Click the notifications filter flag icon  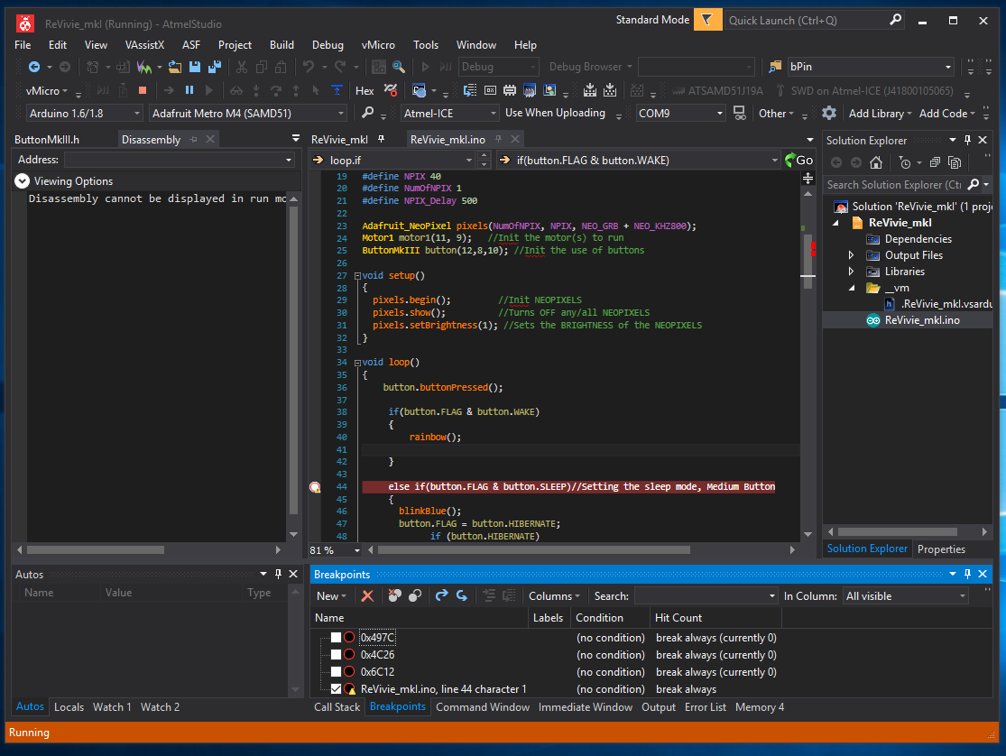pyautogui.click(x=707, y=20)
